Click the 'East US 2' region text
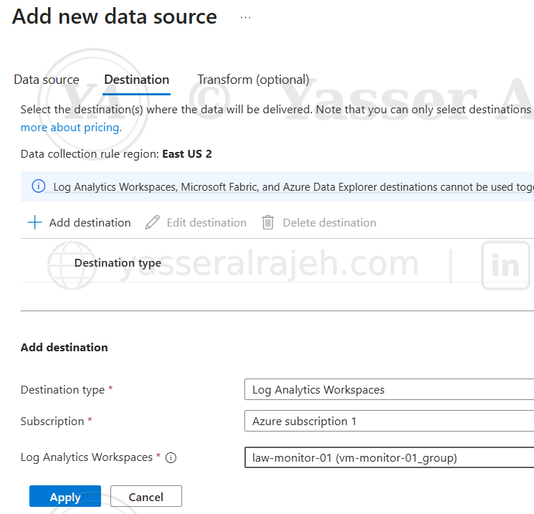The height and width of the screenshot is (514, 534). [187, 154]
